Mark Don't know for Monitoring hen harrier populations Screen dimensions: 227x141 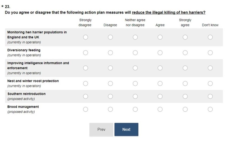coord(210,37)
